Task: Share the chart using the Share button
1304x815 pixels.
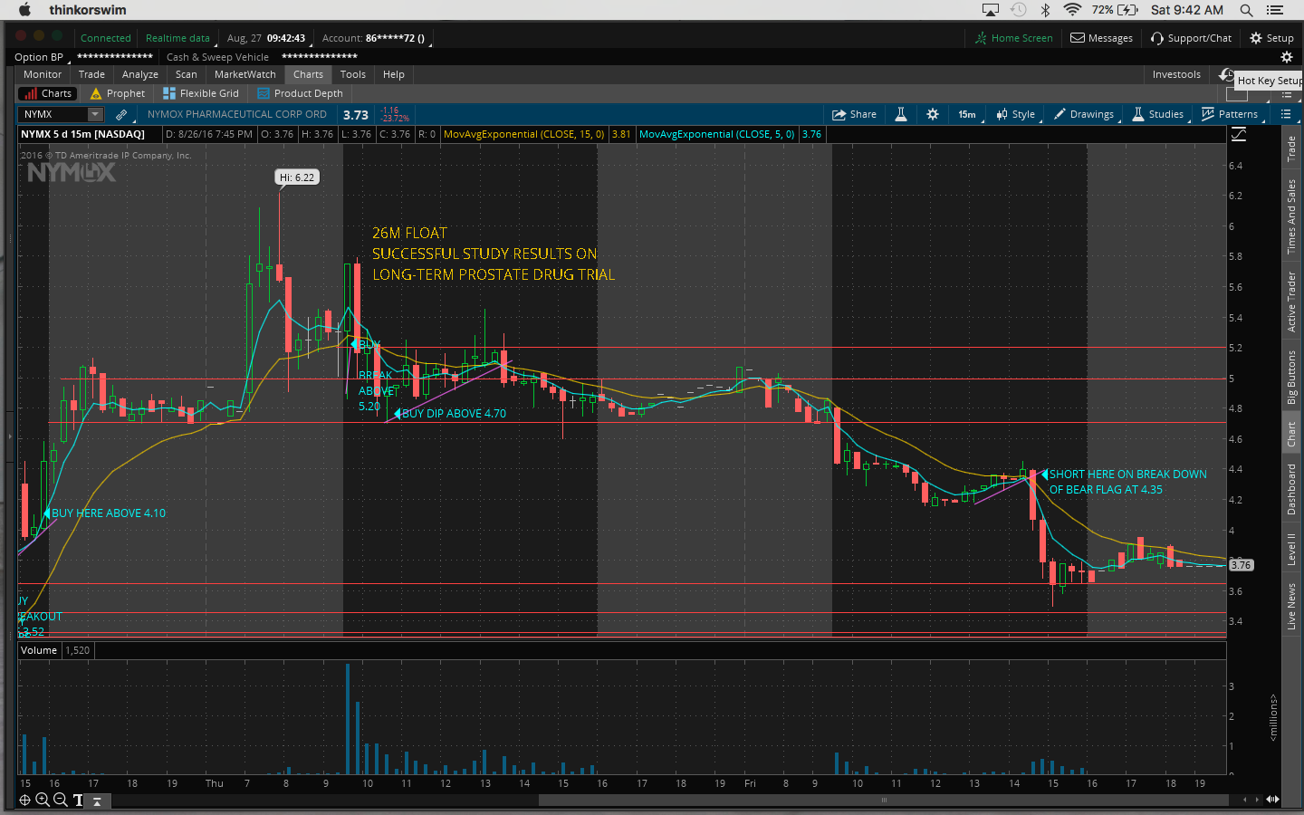Action: 854,114
